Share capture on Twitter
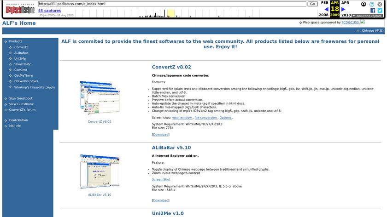The width and height of the screenshot is (387, 217). click(x=380, y=11)
